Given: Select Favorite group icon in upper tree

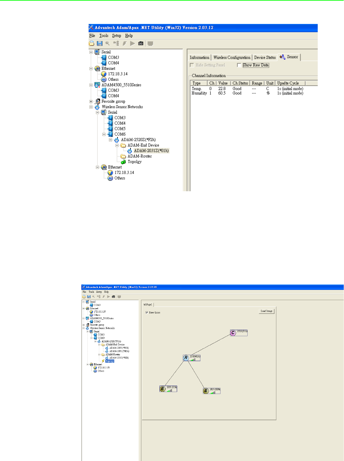Looking at the screenshot, I should point(98,101).
